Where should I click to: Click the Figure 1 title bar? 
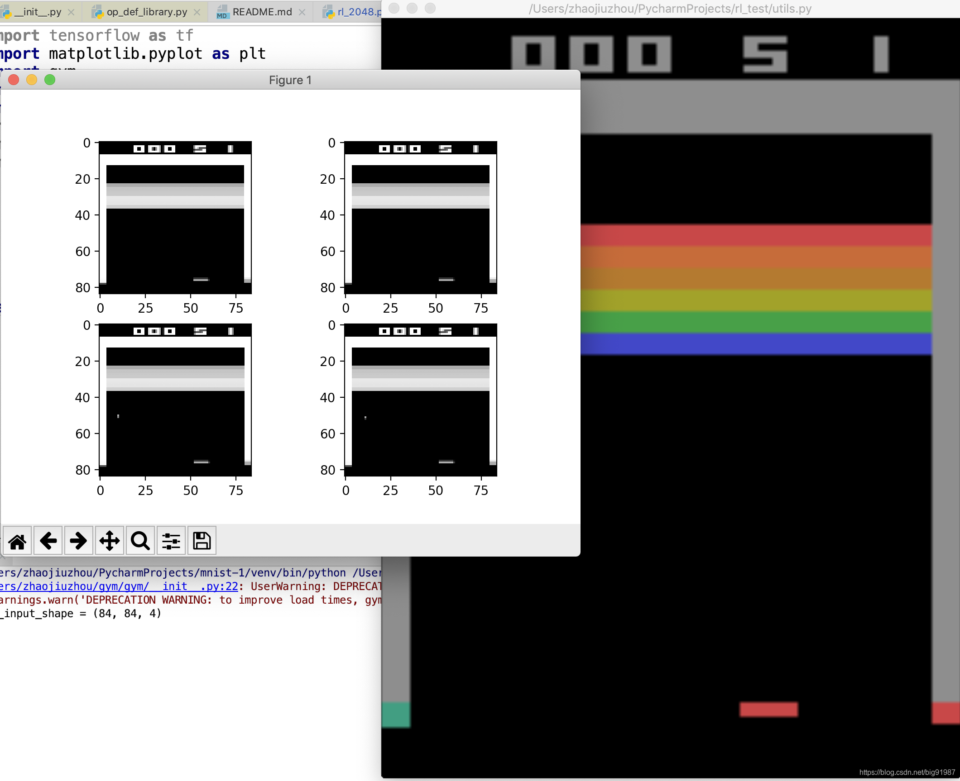click(290, 80)
